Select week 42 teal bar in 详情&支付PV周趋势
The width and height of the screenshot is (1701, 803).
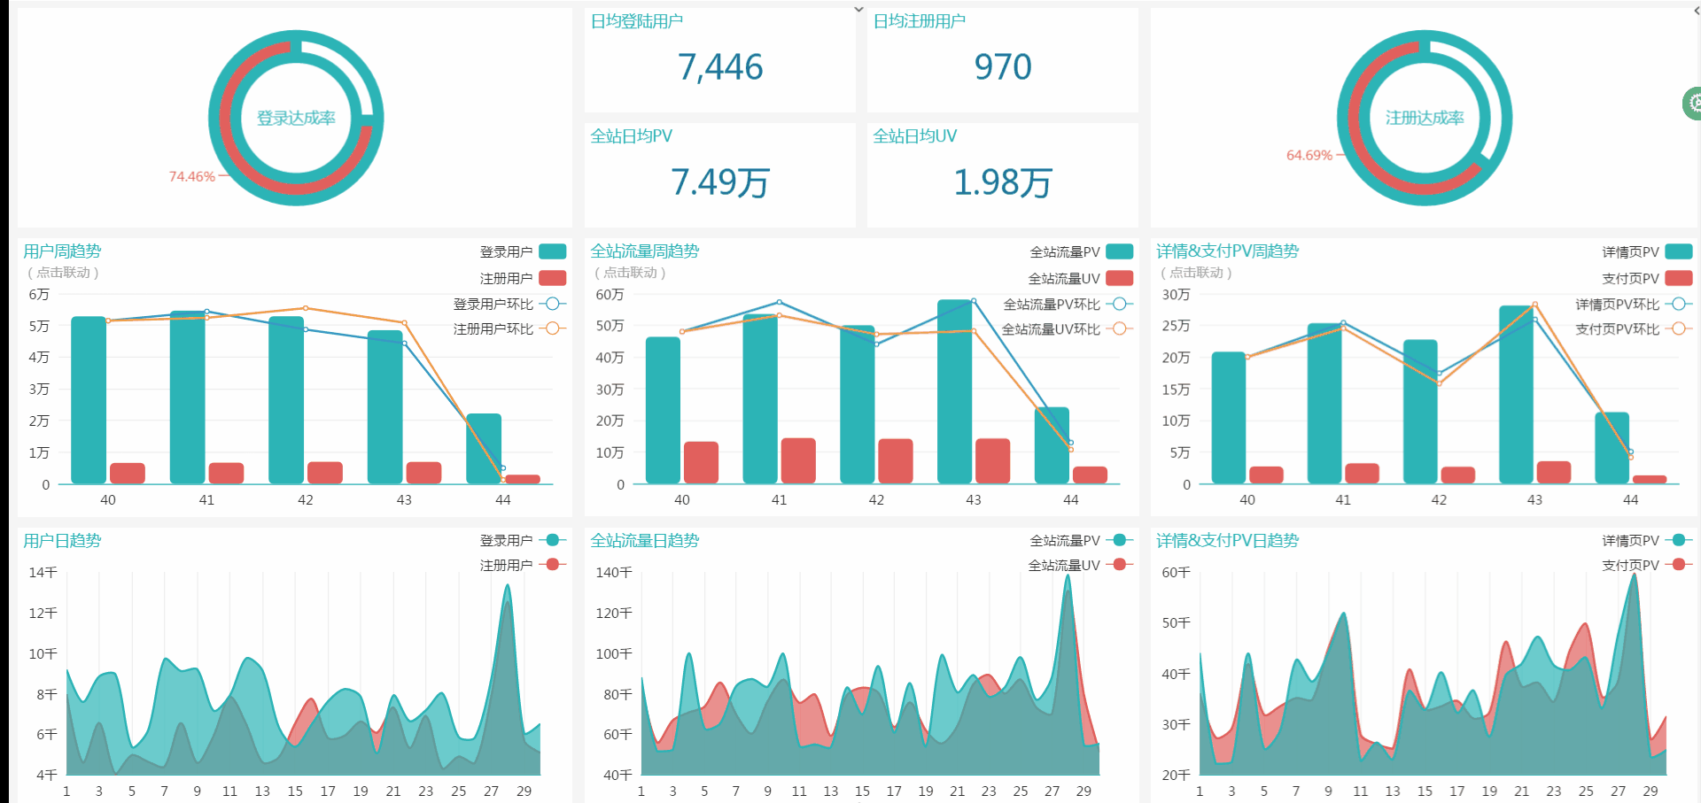1420,412
